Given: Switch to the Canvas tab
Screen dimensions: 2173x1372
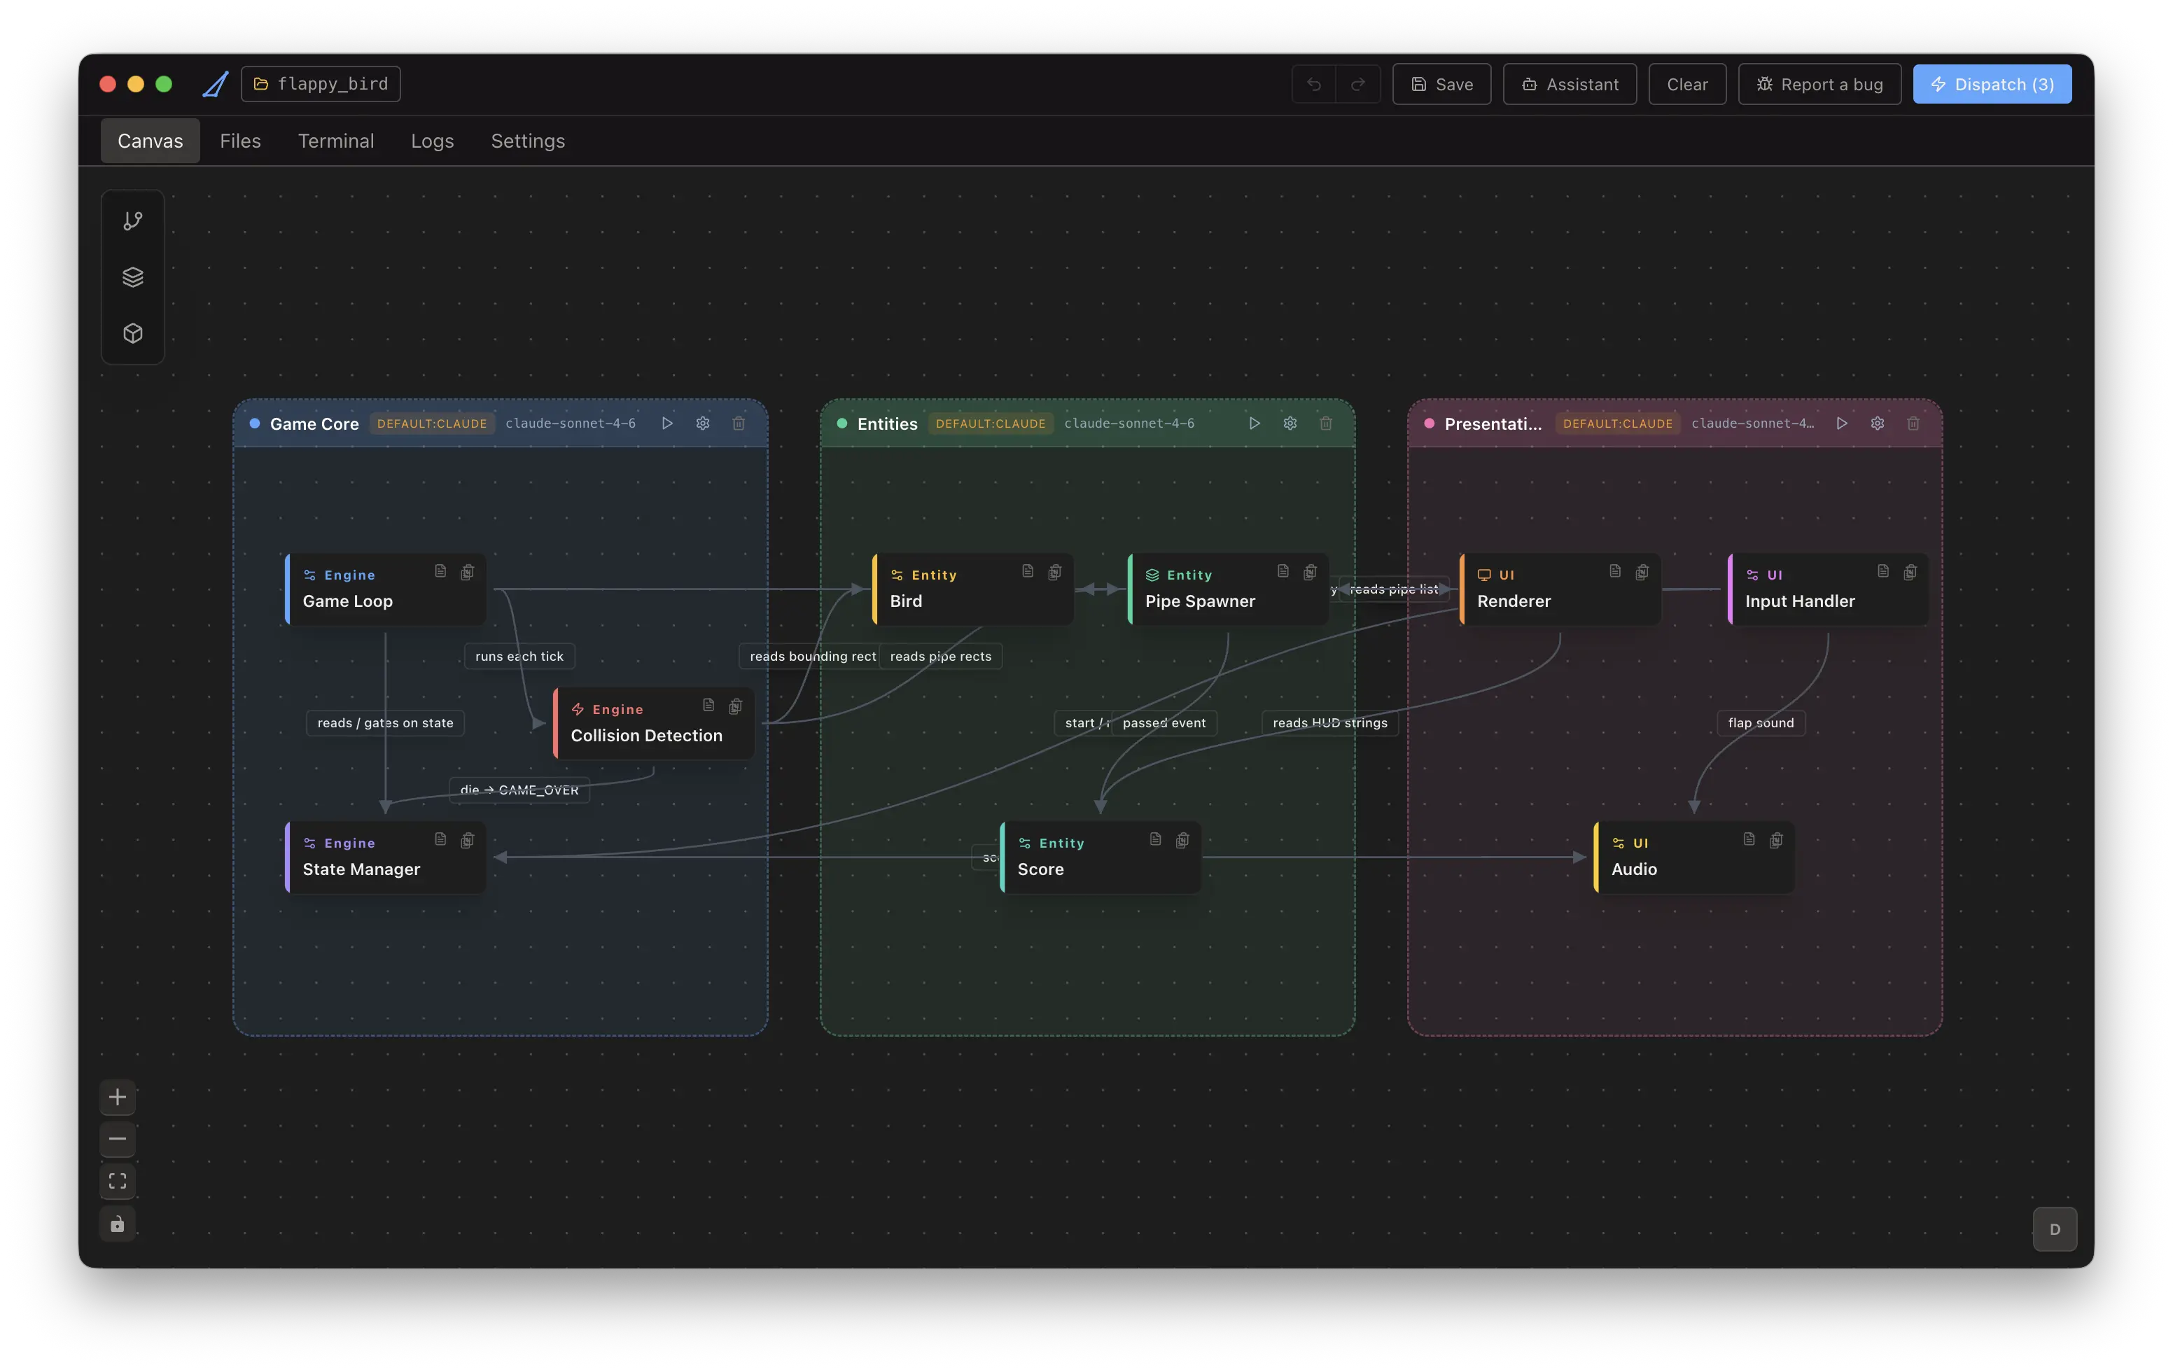Looking at the screenshot, I should 150,141.
